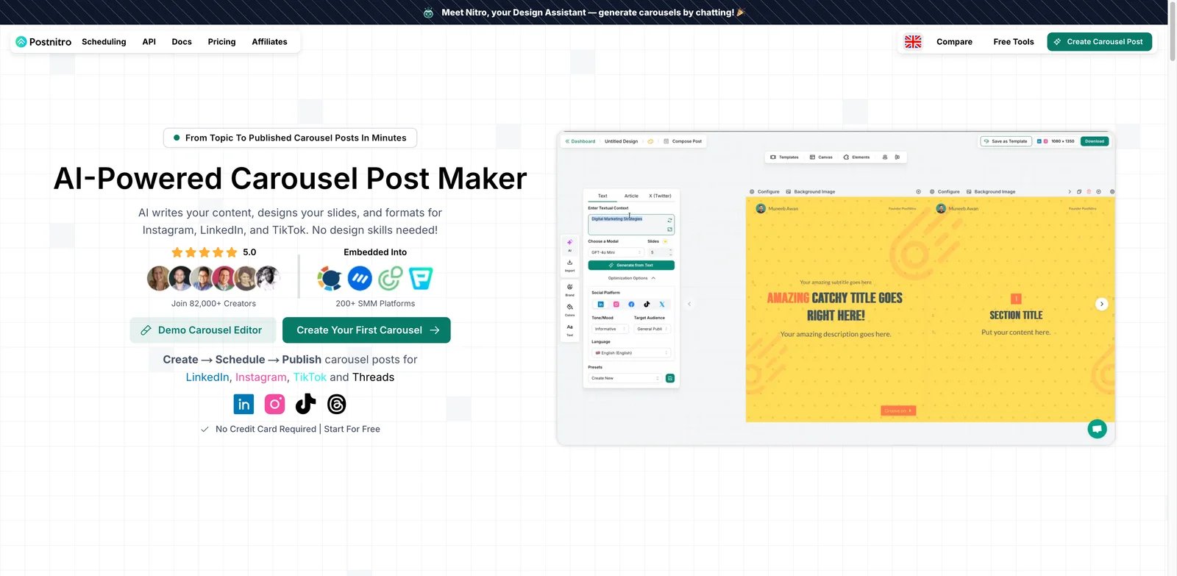Image resolution: width=1177 pixels, height=576 pixels.
Task: Open the API menu item
Action: tap(149, 42)
